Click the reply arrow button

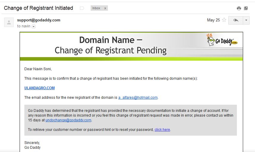point(236,20)
